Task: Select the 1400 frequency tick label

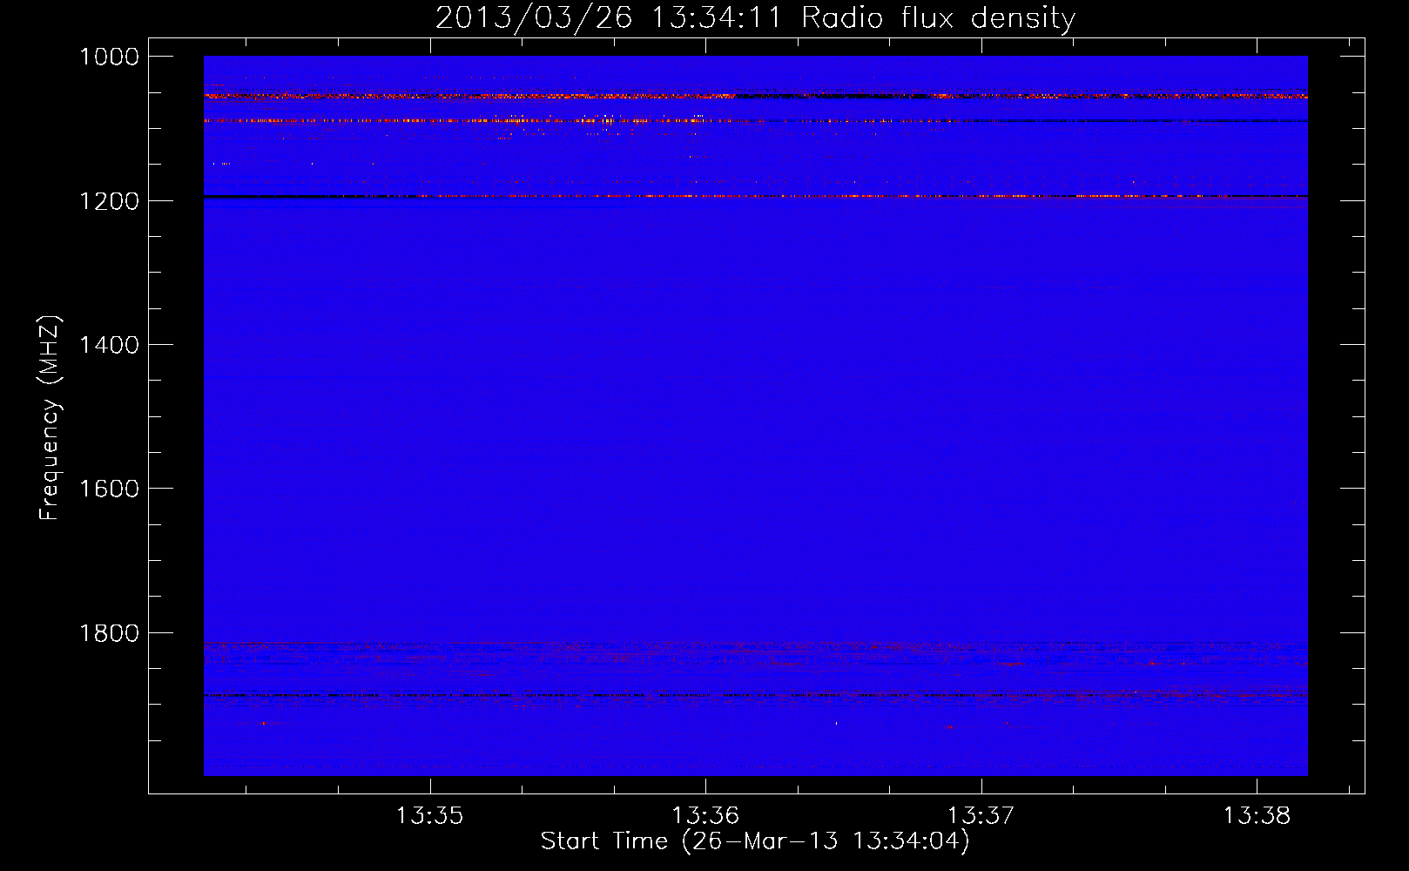Action: click(109, 345)
